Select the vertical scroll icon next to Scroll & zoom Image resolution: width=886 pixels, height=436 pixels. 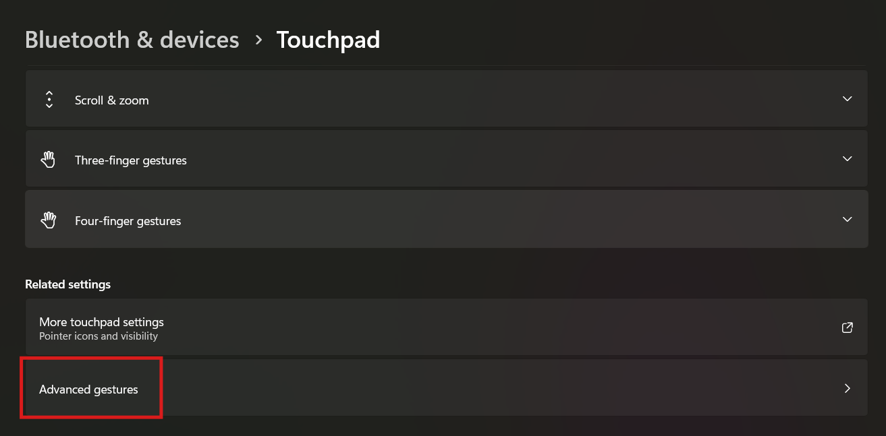click(49, 98)
